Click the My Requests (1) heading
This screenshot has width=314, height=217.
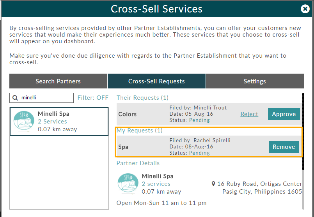click(x=139, y=131)
